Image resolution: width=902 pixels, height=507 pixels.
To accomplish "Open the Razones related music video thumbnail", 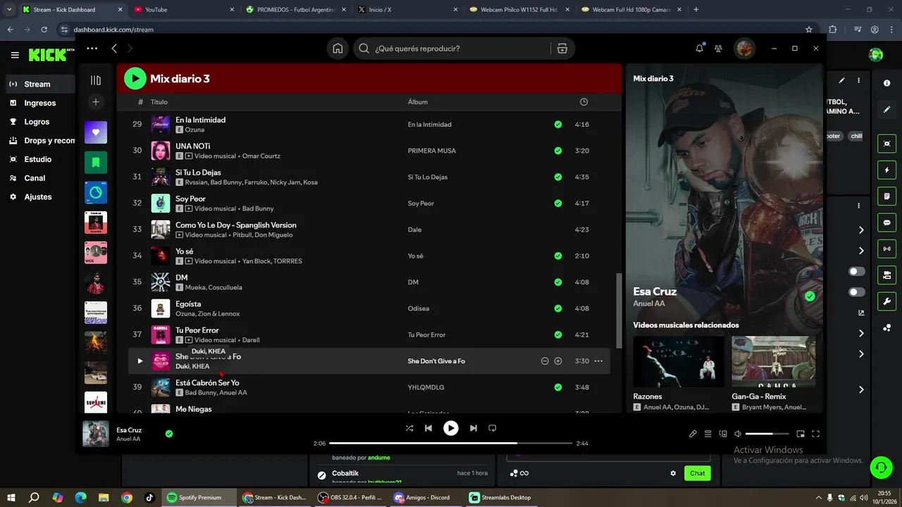I will point(679,361).
